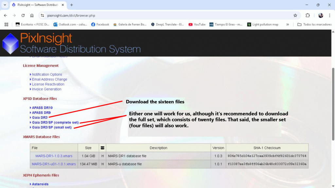Viewport: 335px width, 188px height.
Task: Bookmark this page with the star icon
Action: [x=295, y=15]
